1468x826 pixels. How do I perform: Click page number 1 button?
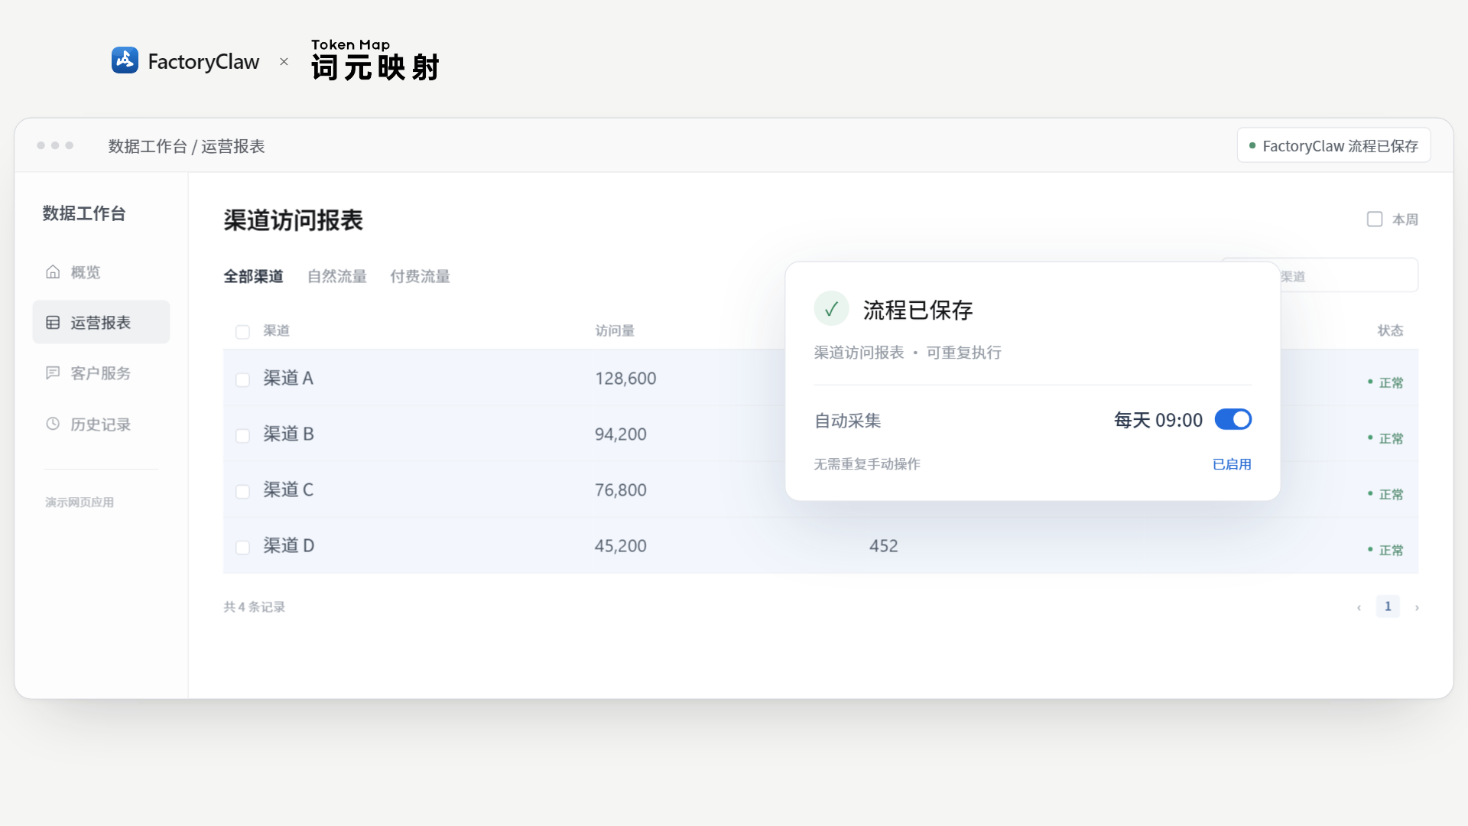coord(1388,606)
